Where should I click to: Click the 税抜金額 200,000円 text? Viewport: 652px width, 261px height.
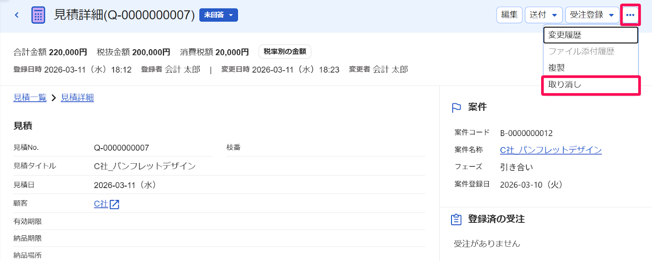coord(133,52)
